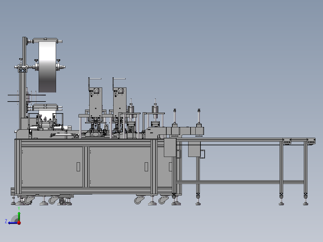
Task: Select the left cabinet door handle
Action: pos(78,167)
